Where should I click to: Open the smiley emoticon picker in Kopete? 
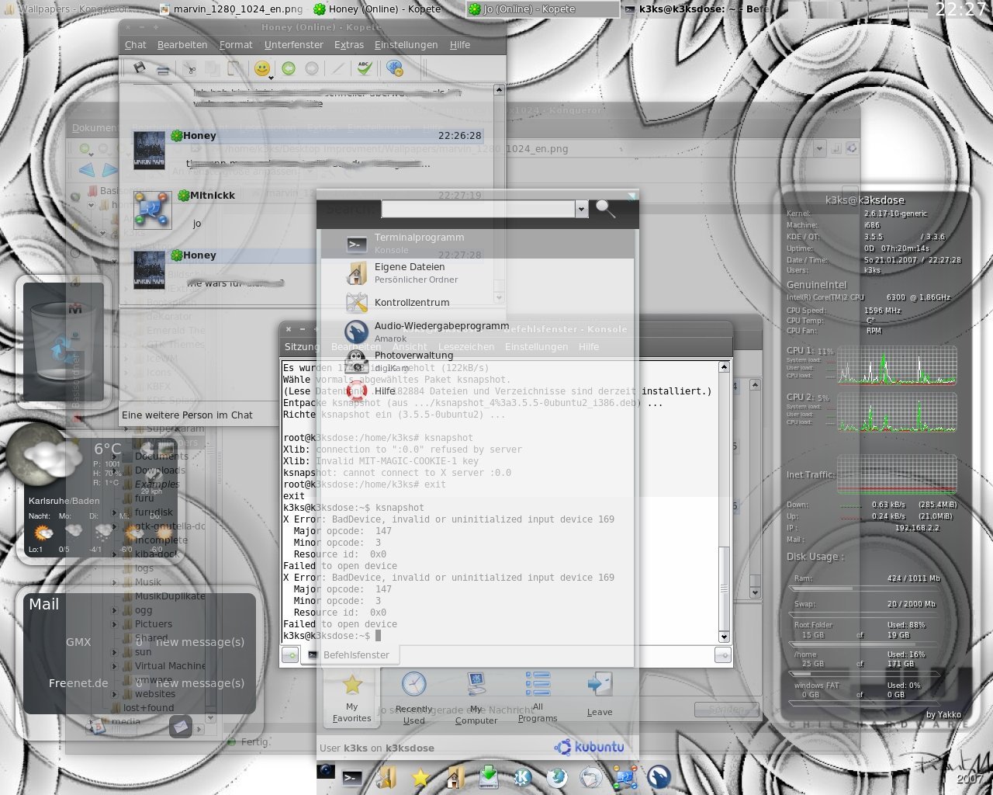[x=263, y=68]
